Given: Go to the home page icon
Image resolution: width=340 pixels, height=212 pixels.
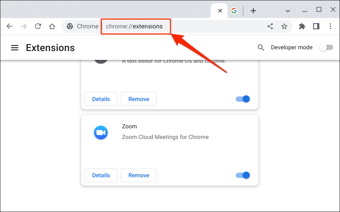Looking at the screenshot, I should pos(52,26).
